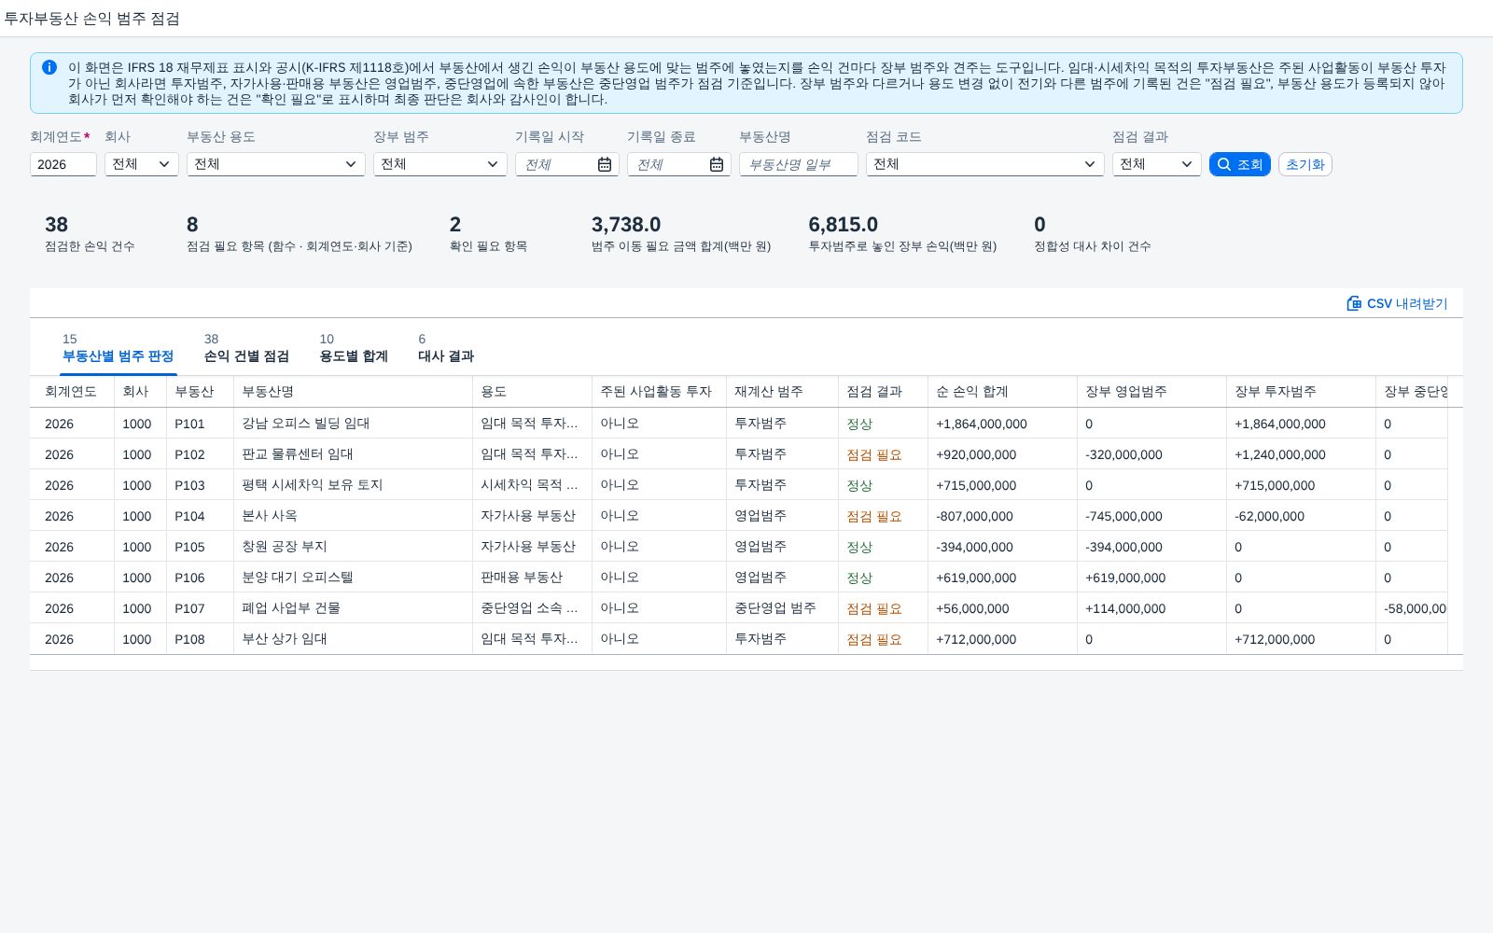The image size is (1493, 933).
Task: Open calendar picker for 기록일 시작
Action: (x=605, y=164)
